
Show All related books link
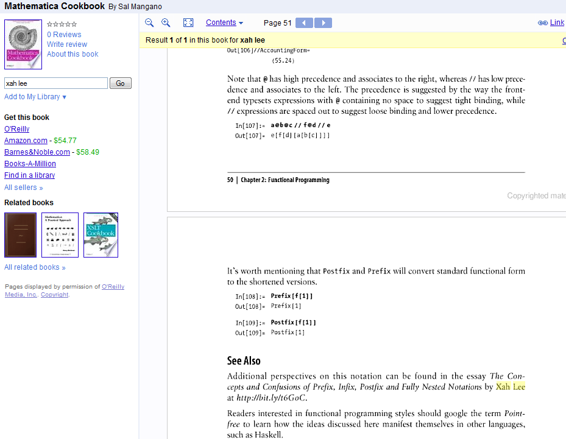(x=35, y=267)
